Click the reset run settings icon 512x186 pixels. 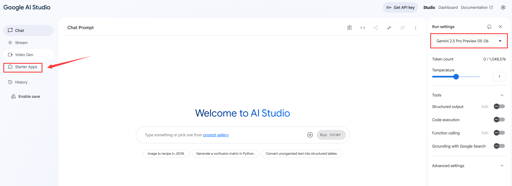click(489, 27)
